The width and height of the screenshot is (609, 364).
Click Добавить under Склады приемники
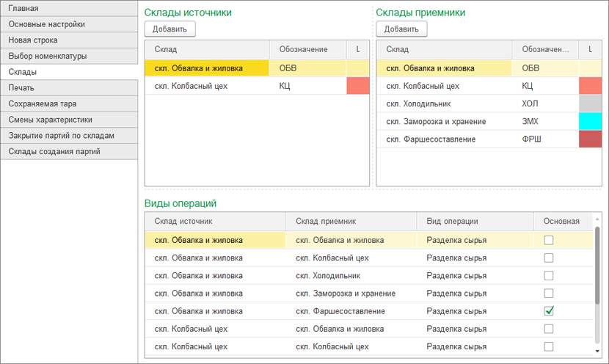pos(401,29)
